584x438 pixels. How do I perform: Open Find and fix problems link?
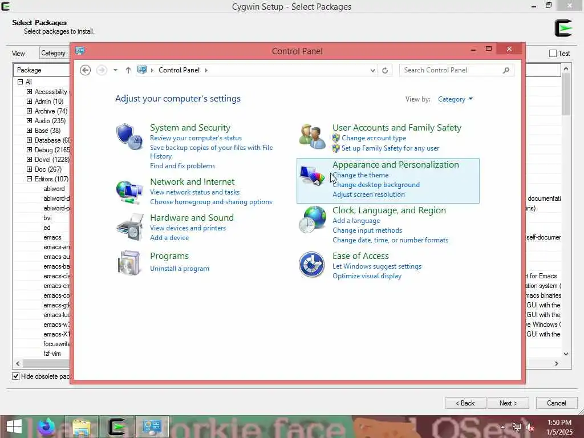click(x=182, y=166)
